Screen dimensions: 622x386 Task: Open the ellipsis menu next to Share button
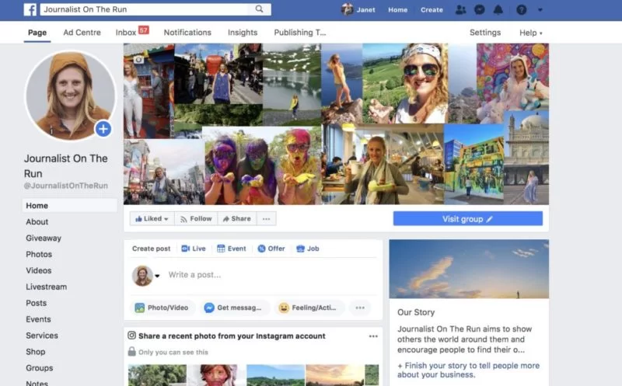(x=266, y=219)
